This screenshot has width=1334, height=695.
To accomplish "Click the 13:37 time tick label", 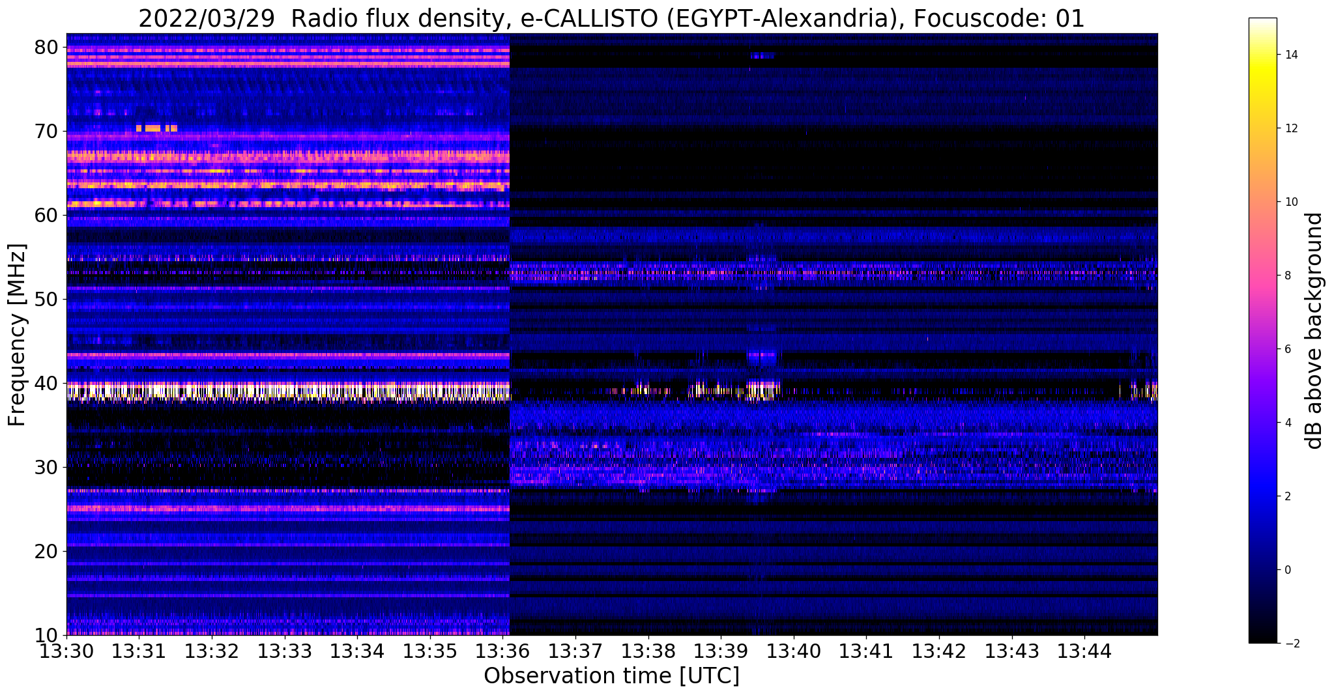I will coord(575,651).
